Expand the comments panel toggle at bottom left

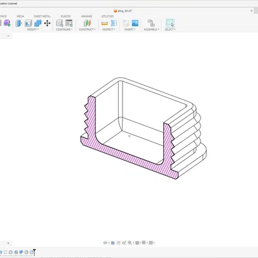tap(8, 243)
